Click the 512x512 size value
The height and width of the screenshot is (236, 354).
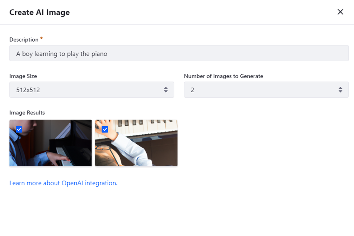click(28, 90)
